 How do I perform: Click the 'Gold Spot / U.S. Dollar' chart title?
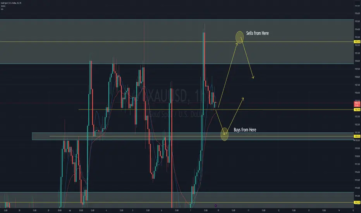(x=11, y=3)
